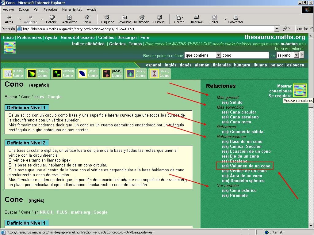314x235 pixels.
Task: Open the Búsqueda search toolbar icon
Action: (107, 17)
